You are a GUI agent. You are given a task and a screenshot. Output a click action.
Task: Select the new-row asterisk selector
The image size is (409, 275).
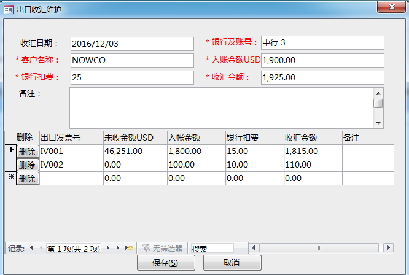tap(10, 178)
